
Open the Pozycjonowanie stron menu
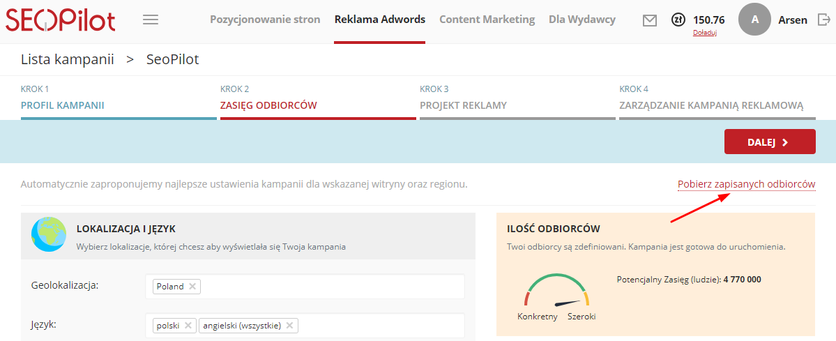point(265,20)
